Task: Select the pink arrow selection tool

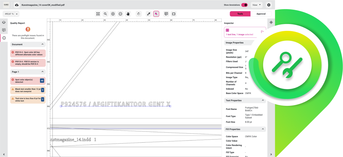Action: pos(156,14)
